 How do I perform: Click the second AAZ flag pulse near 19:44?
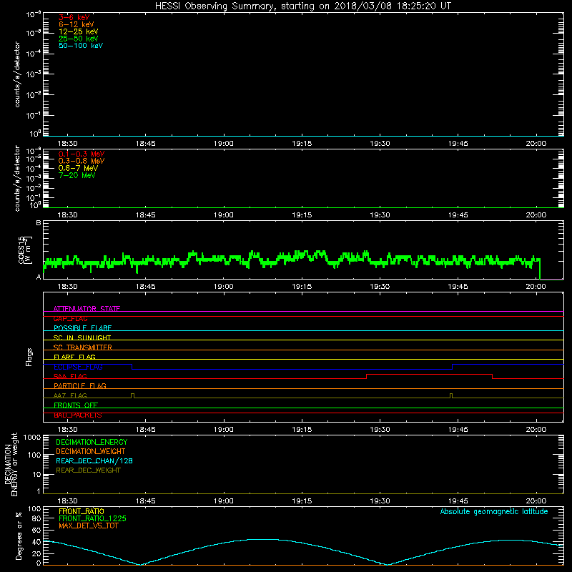[451, 395]
